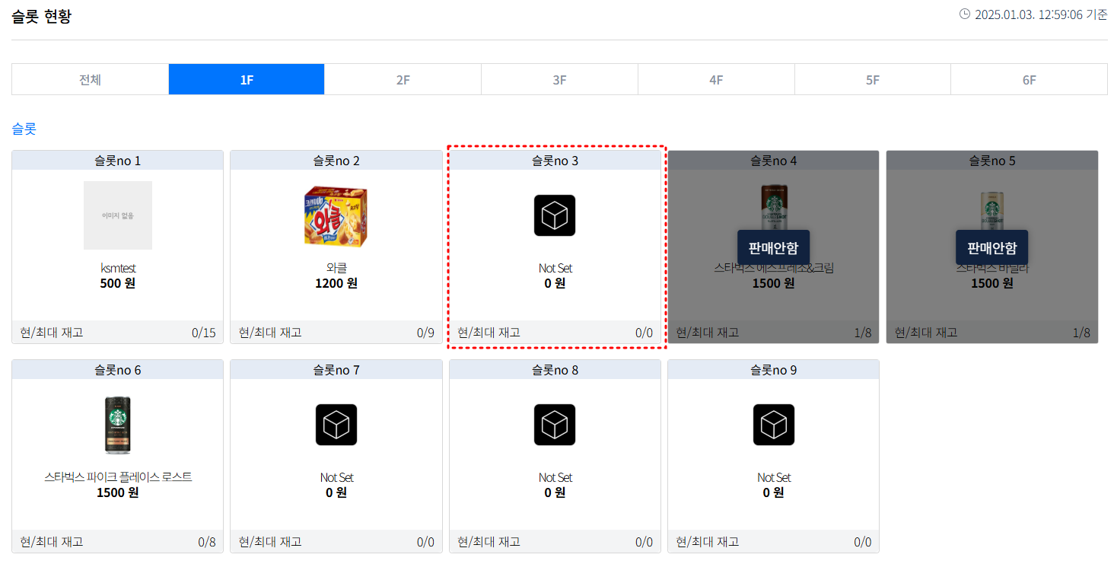Select the cube icon on 슬롯no 7
Viewport: 1114px width, 564px height.
point(336,425)
